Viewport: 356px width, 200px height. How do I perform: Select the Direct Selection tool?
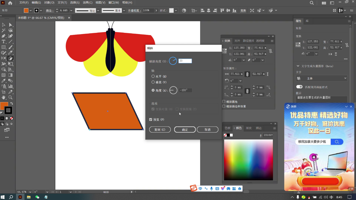(x=10, y=25)
